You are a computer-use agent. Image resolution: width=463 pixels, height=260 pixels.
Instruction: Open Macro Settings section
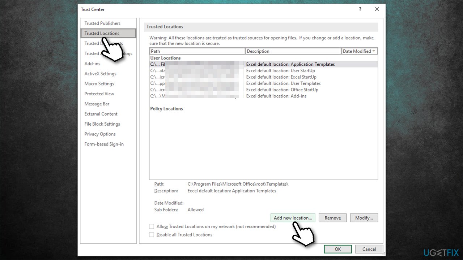99,83
